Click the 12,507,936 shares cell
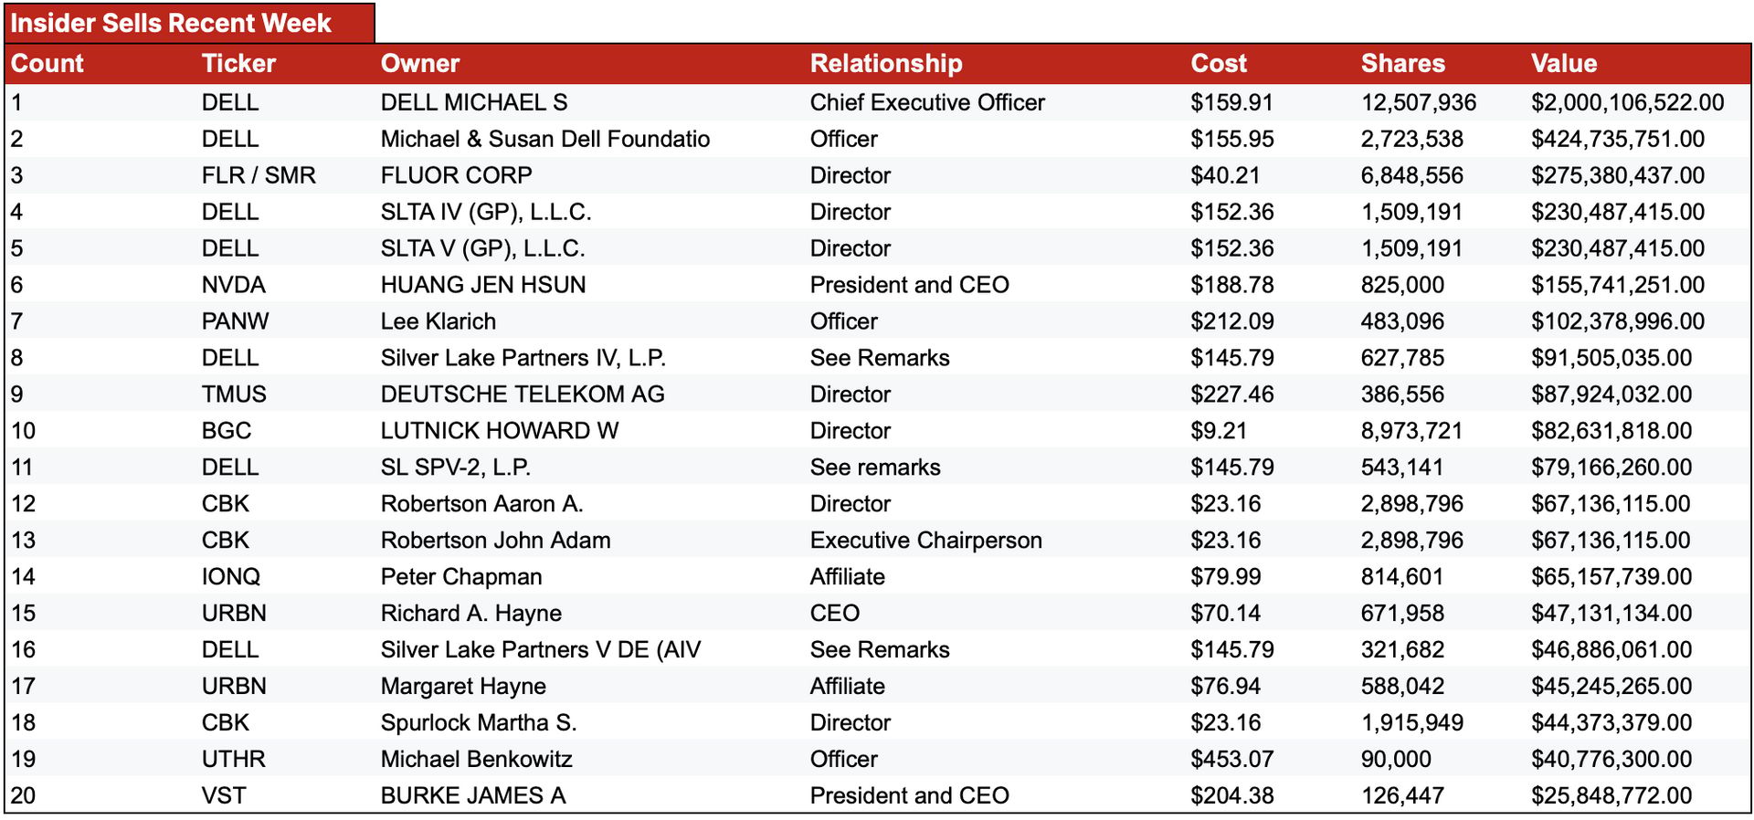 point(1419,102)
